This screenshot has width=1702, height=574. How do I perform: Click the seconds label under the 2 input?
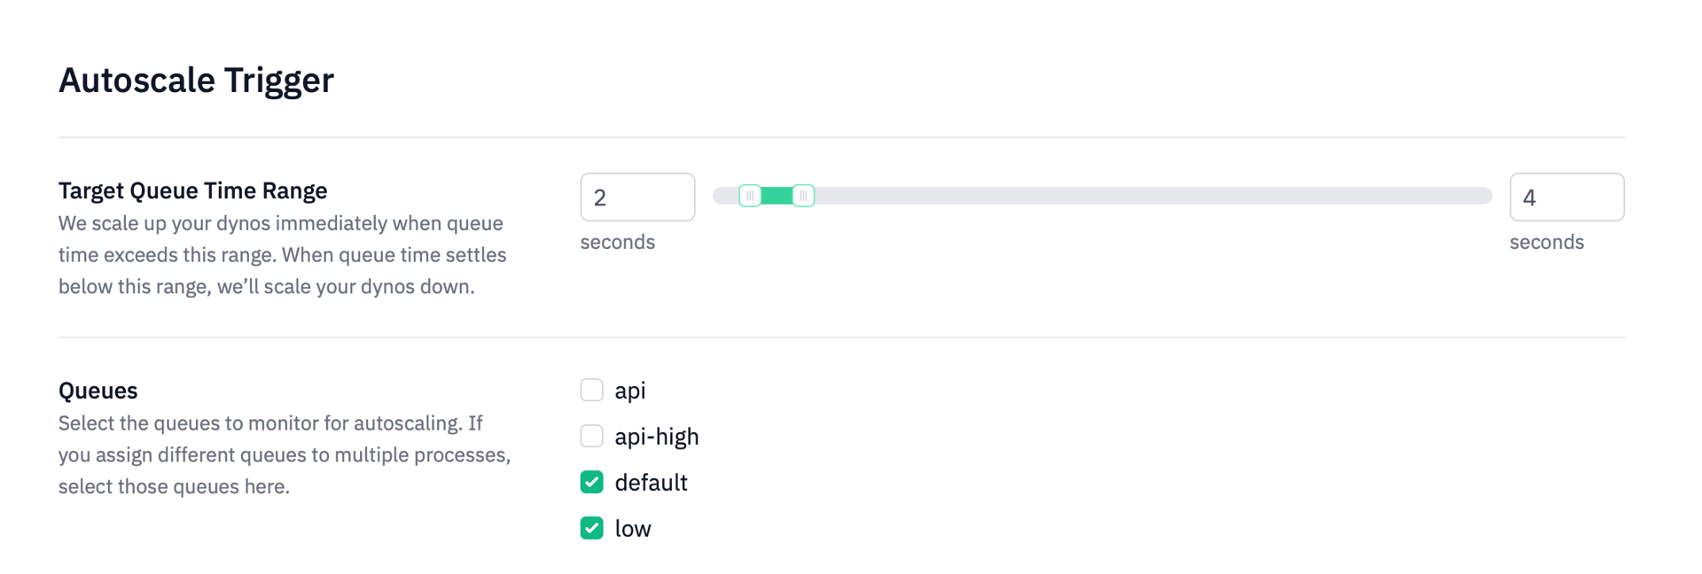pyautogui.click(x=617, y=241)
